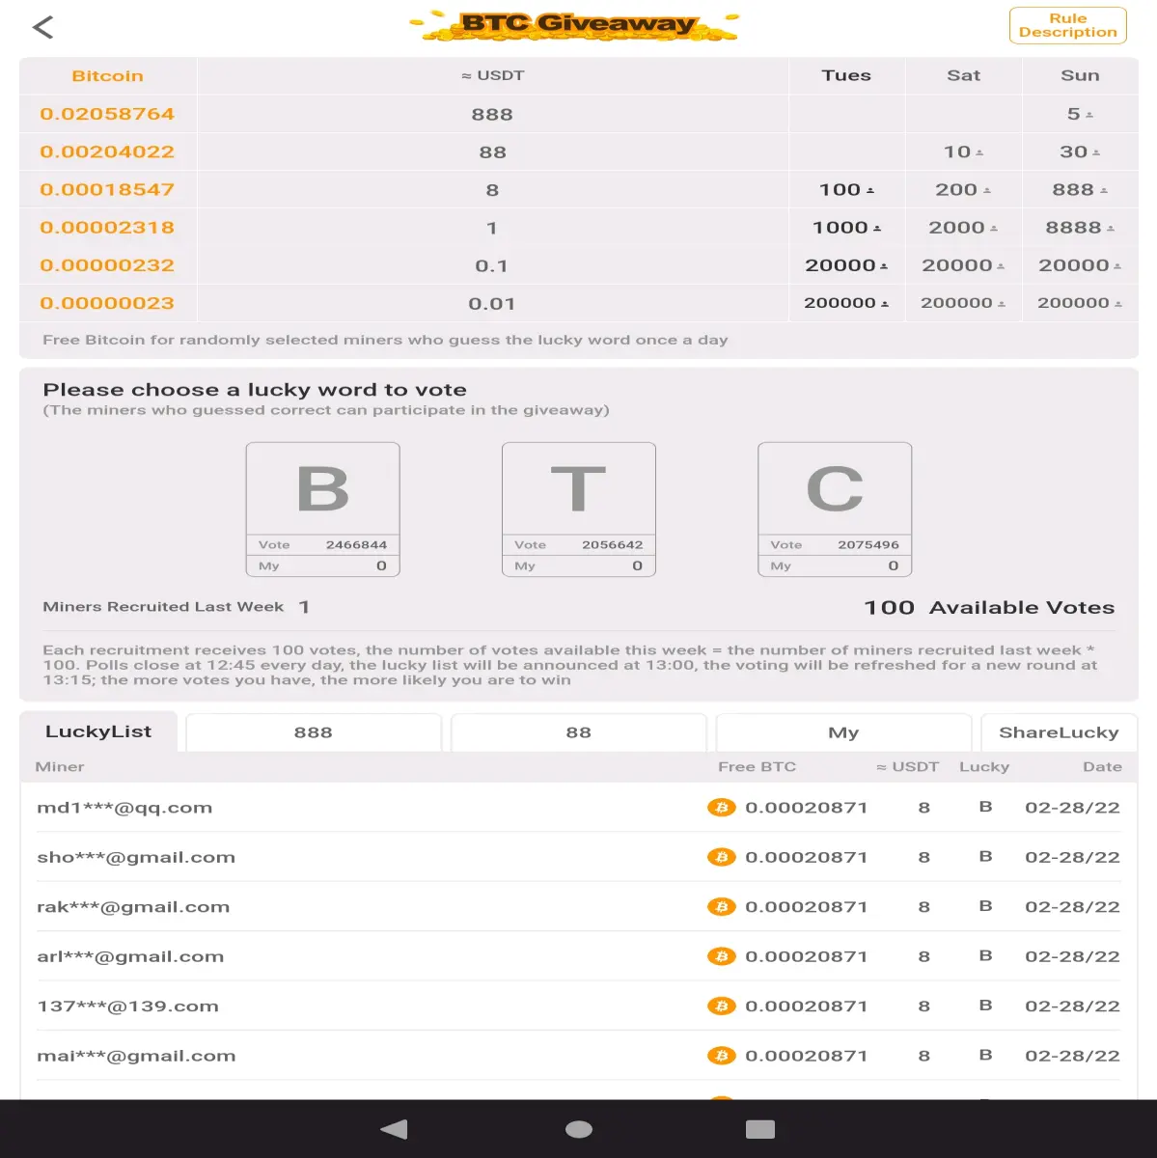This screenshot has height=1158, width=1157.
Task: Click the Bitcoin column header
Action: [x=107, y=76]
